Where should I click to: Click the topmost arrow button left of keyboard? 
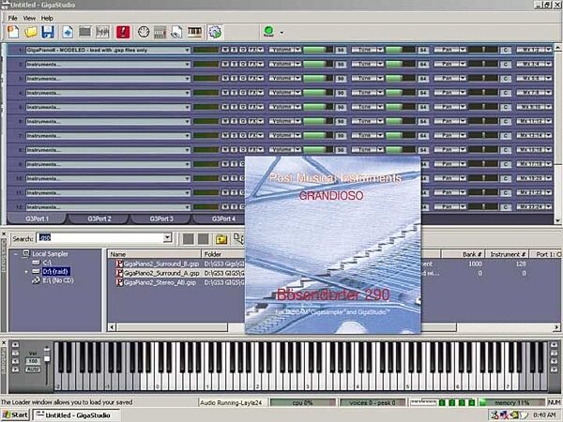click(x=15, y=345)
